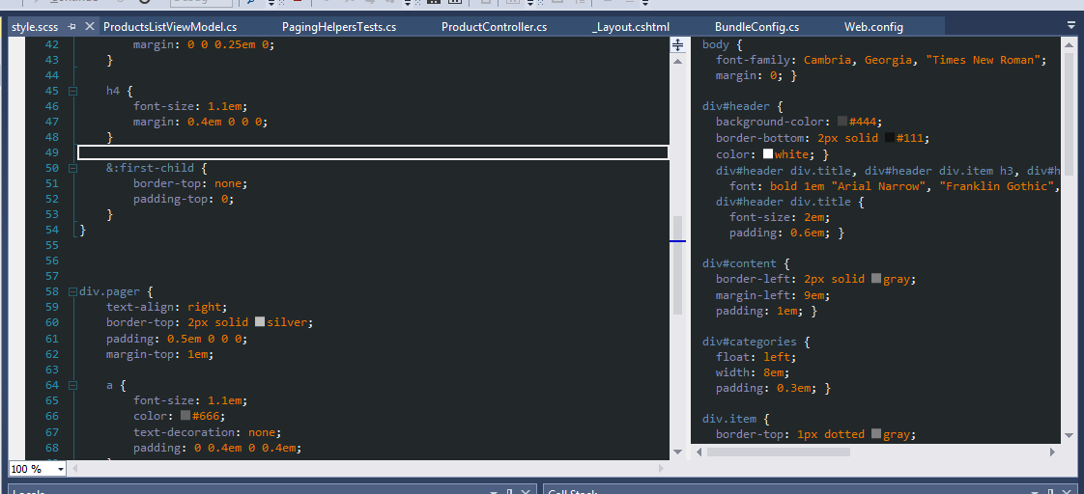1084x494 pixels.
Task: Open the 100 % zoom dropdown
Action: point(61,469)
